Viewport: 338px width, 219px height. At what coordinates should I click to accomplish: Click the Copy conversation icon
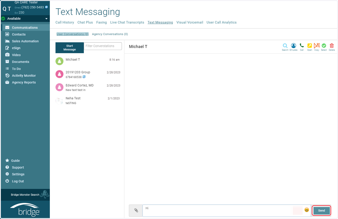coord(317,46)
